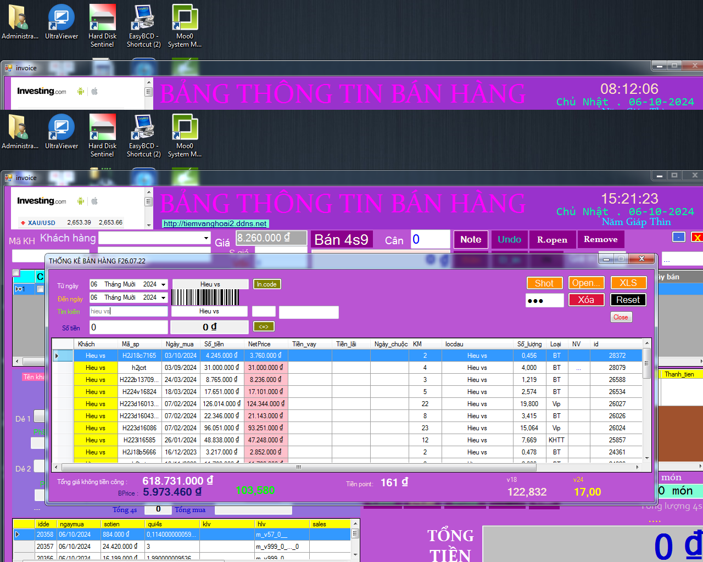Select row arrow of id 28372

[57, 356]
